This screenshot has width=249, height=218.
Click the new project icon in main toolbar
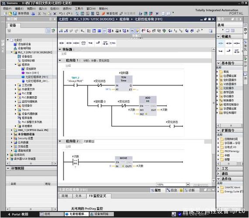click(x=5, y=14)
